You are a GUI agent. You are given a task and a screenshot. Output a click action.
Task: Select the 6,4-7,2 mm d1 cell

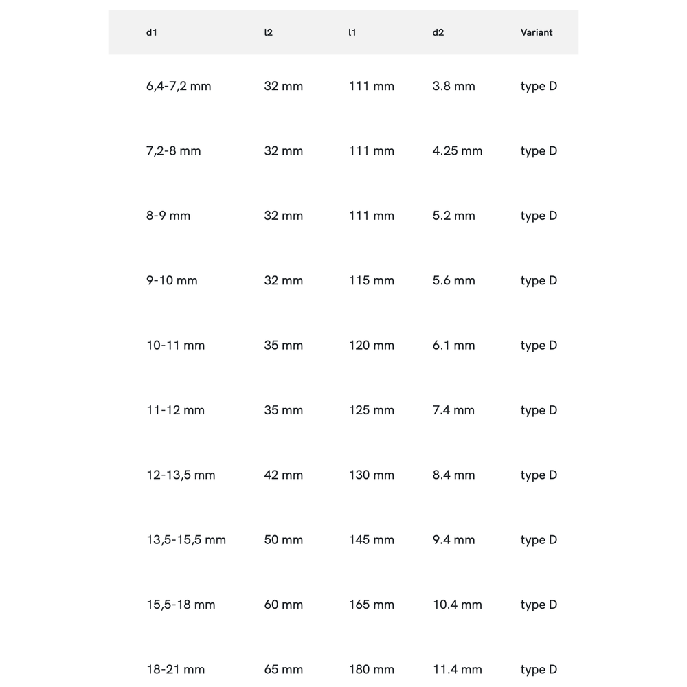coord(179,87)
